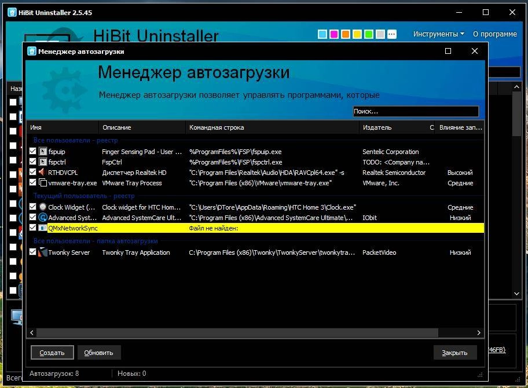Collapse the Текущий пользователь - реестр group
The height and width of the screenshot is (388, 528).
pyautogui.click(x=84, y=196)
